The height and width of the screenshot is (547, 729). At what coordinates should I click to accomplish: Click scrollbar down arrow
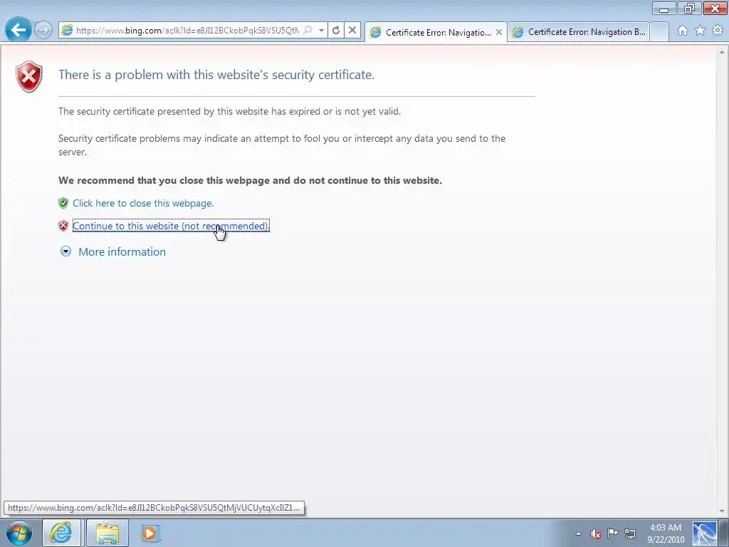722,511
